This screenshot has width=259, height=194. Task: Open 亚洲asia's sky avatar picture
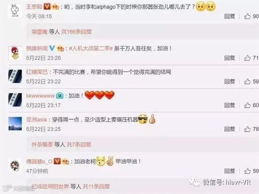(x=15, y=124)
